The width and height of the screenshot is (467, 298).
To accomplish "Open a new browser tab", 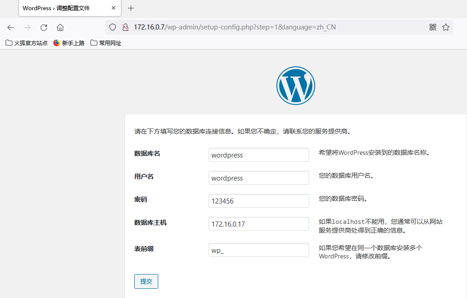I will click(131, 8).
